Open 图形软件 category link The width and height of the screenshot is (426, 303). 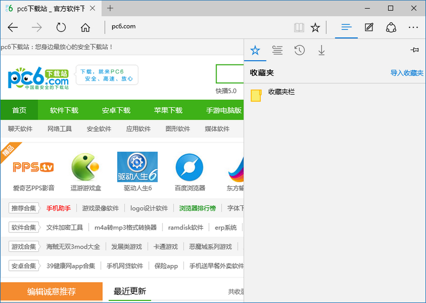tap(178, 129)
